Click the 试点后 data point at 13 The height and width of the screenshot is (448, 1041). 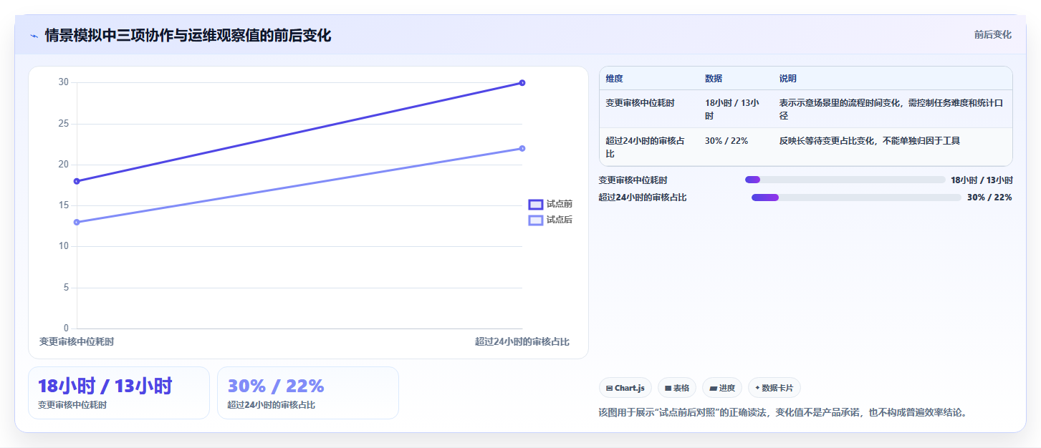pyautogui.click(x=77, y=222)
